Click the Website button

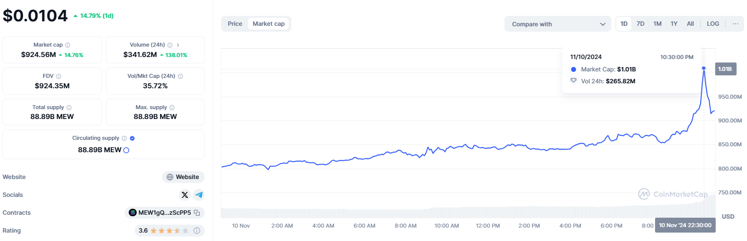click(x=183, y=177)
